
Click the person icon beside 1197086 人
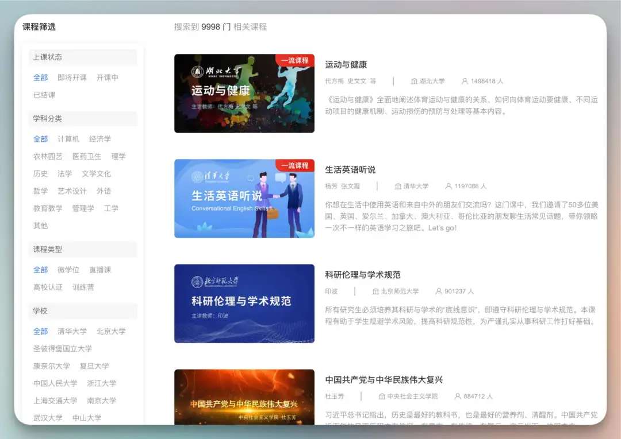click(x=448, y=186)
